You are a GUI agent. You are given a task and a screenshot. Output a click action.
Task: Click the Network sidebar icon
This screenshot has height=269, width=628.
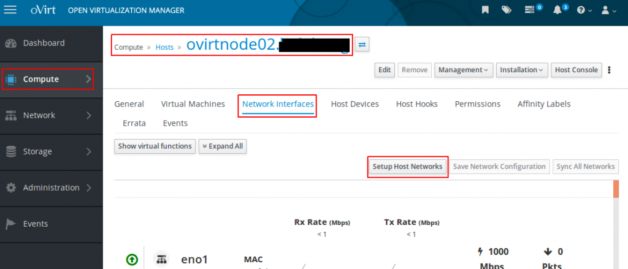point(10,116)
